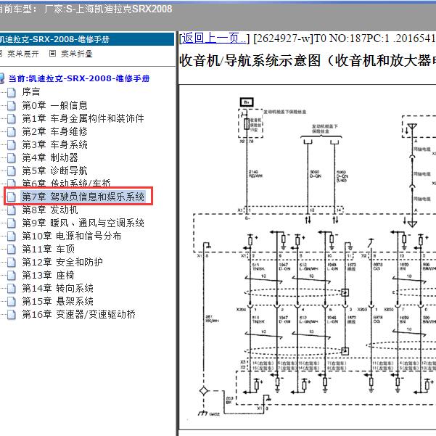
Task: Select chapter 第11章 车顶
Action: click(49, 249)
